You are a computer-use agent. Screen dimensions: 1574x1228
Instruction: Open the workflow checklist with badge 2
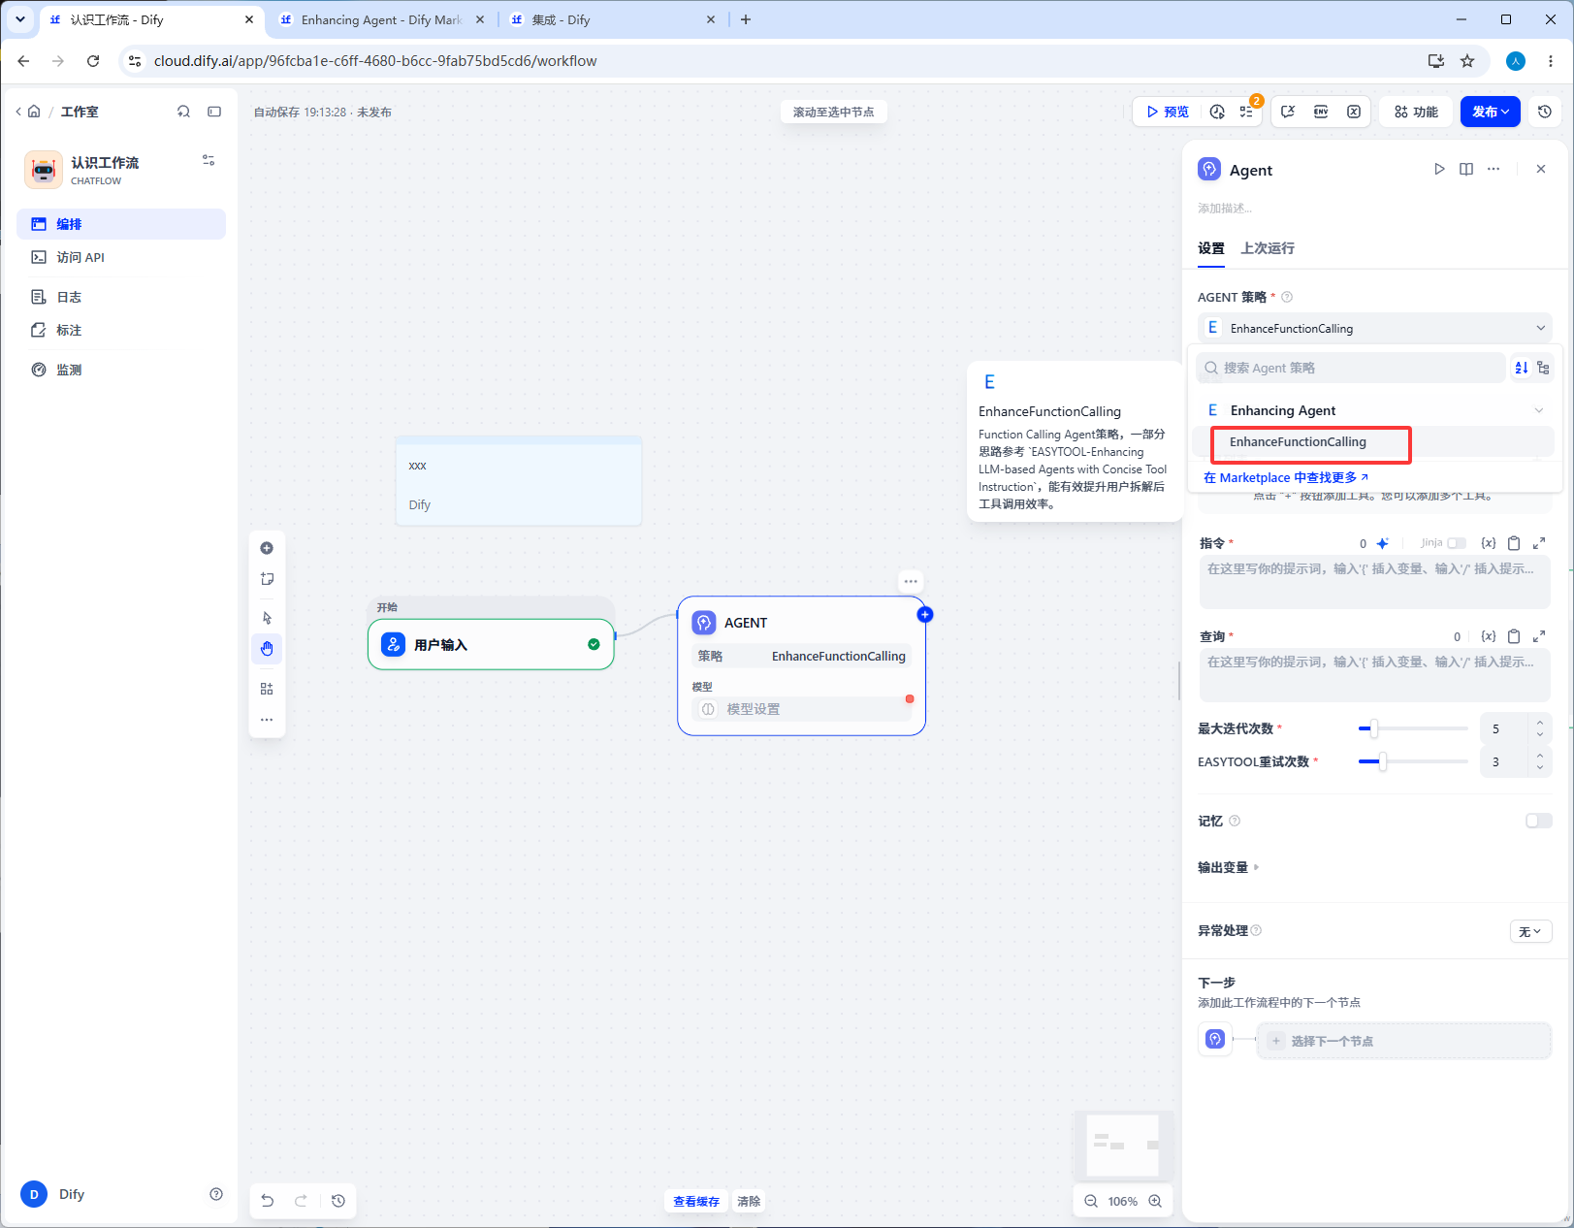coord(1246,112)
